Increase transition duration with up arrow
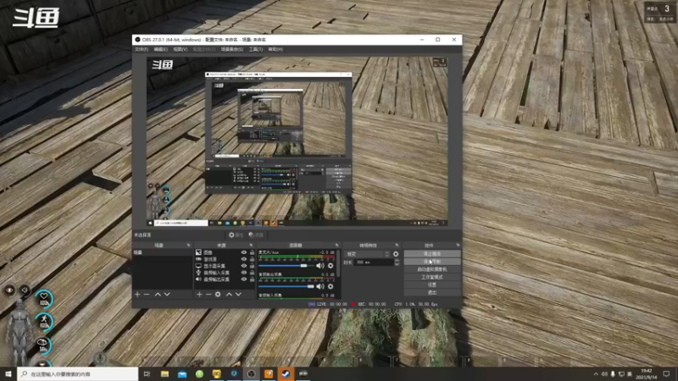This screenshot has width=678, height=381. click(x=397, y=261)
